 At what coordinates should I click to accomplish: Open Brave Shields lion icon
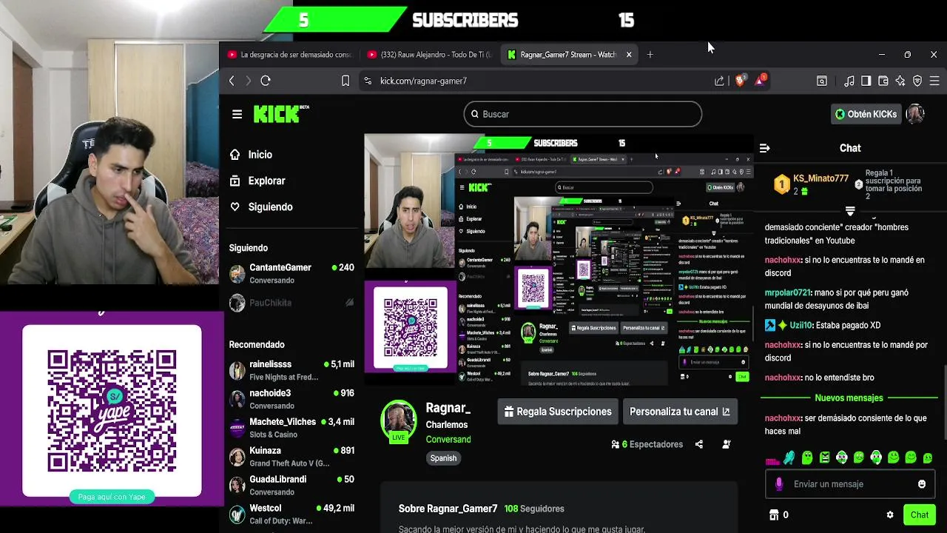click(740, 81)
